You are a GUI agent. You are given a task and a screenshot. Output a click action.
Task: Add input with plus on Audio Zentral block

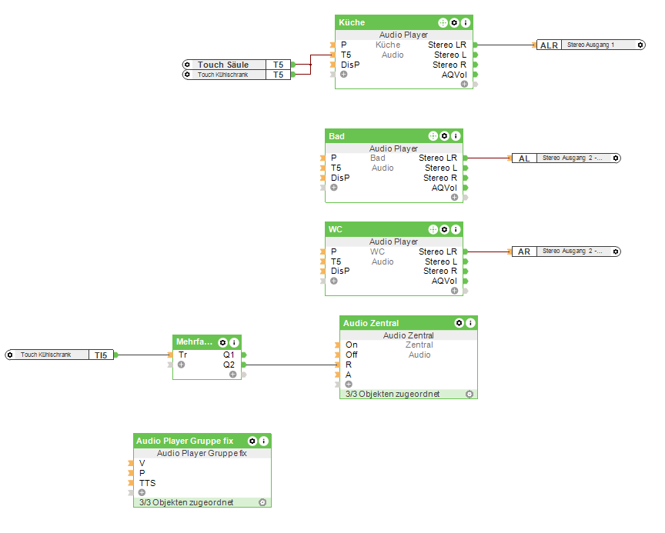point(349,385)
